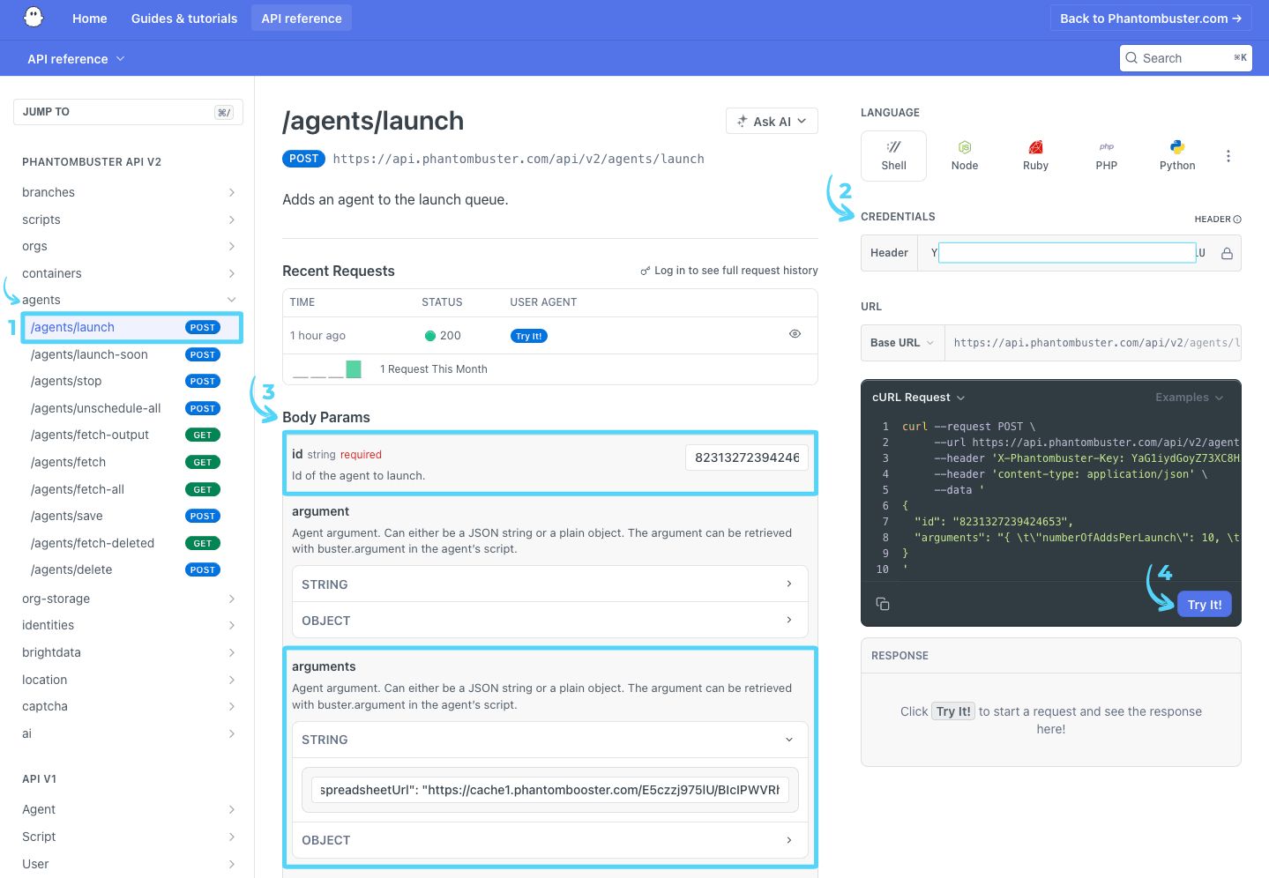The height and width of the screenshot is (878, 1269).
Task: Click Log in to see full request history
Action: coord(735,271)
